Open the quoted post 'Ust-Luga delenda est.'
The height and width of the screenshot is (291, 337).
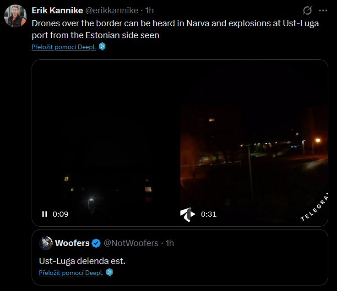click(x=82, y=261)
